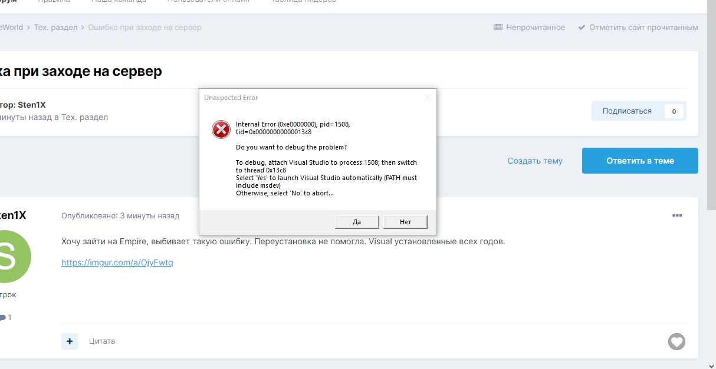Click the heart reaction icon on post

(676, 341)
